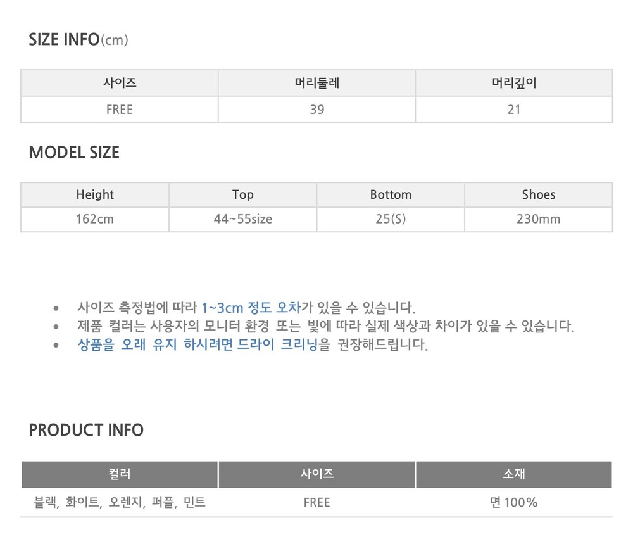Click the 면 100% material cell
Screen dimensions: 633x537
coord(513,502)
